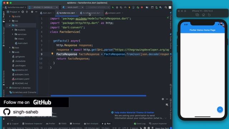Toggle the Event Log tool window
Image resolution: width=229 pixels, height=129 pixels.
(x=140, y=124)
